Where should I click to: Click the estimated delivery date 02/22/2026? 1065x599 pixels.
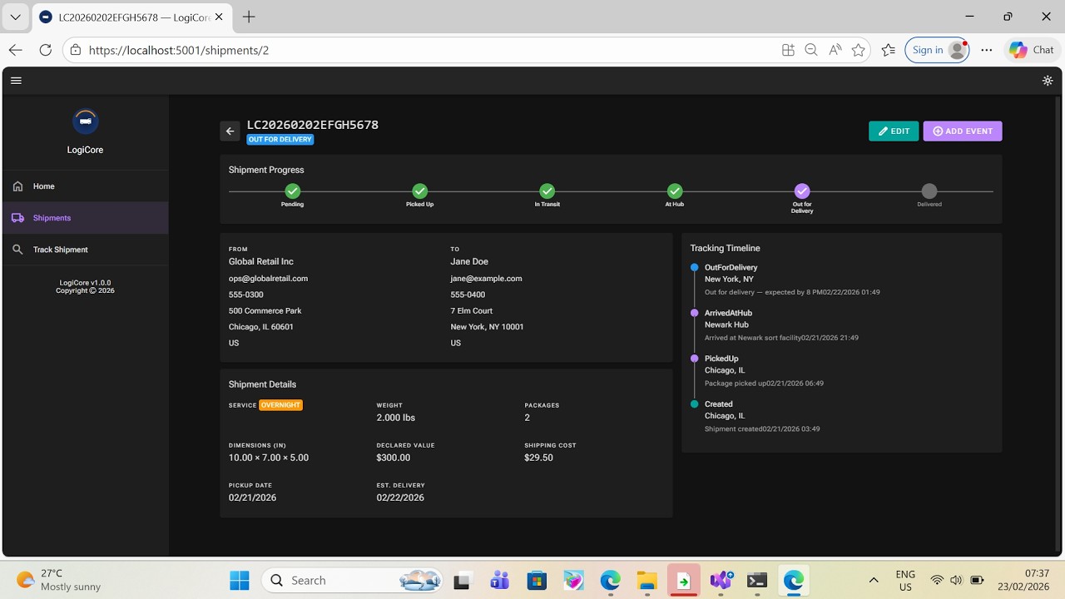[x=400, y=498]
